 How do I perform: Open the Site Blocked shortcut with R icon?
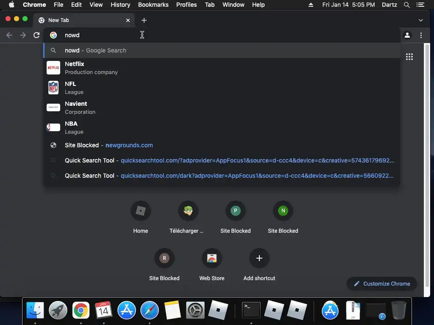tap(164, 265)
